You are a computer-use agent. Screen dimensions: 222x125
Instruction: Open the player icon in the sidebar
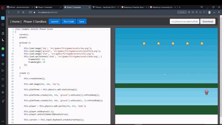3,64
